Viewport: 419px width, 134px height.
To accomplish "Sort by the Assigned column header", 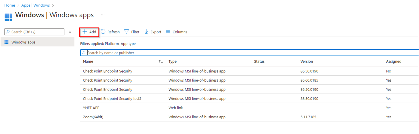I will (394, 61).
